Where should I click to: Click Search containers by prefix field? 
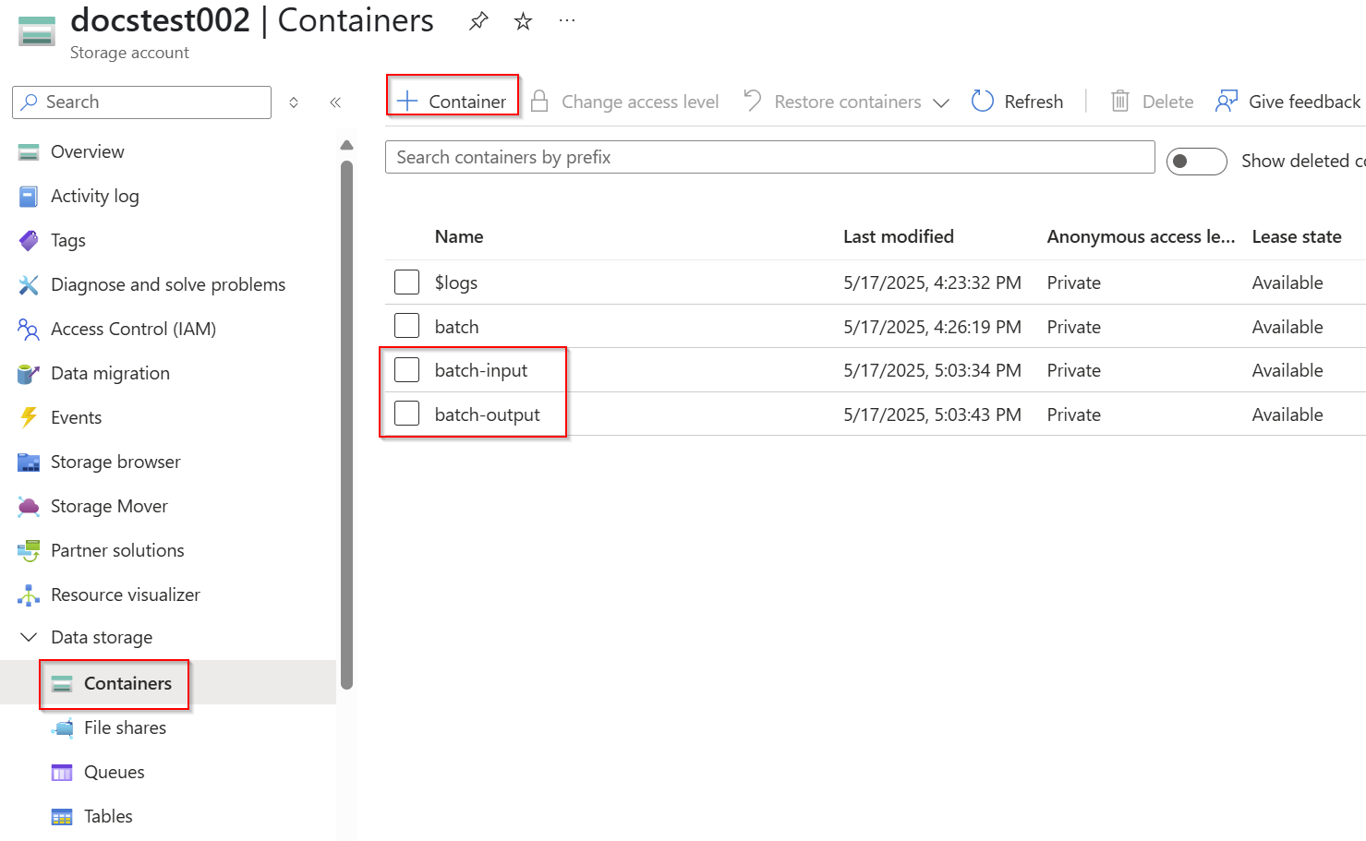(x=769, y=158)
